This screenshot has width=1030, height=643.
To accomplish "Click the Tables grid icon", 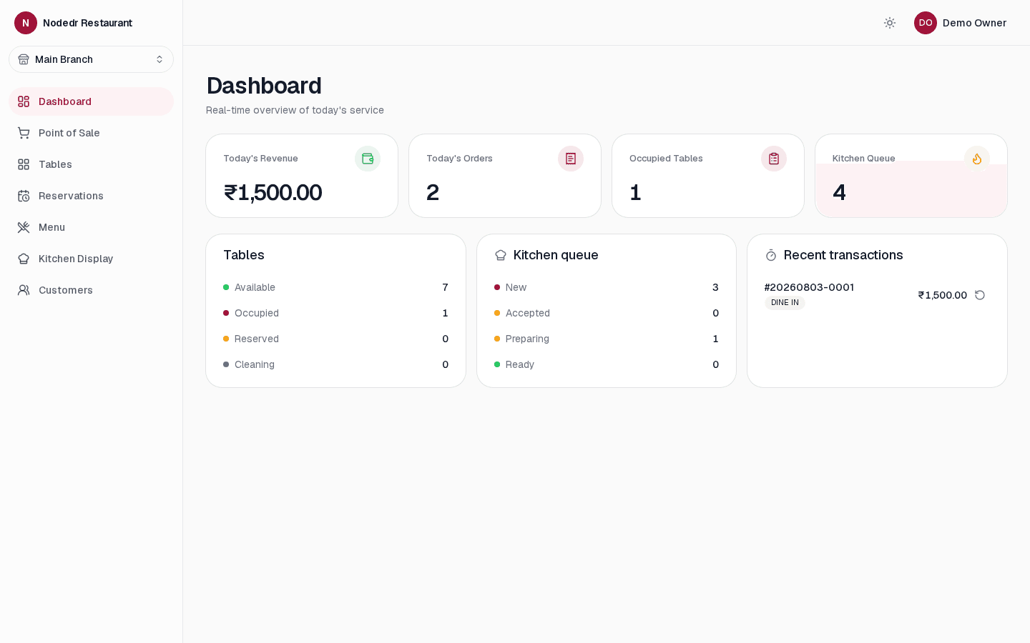I will coord(24,164).
